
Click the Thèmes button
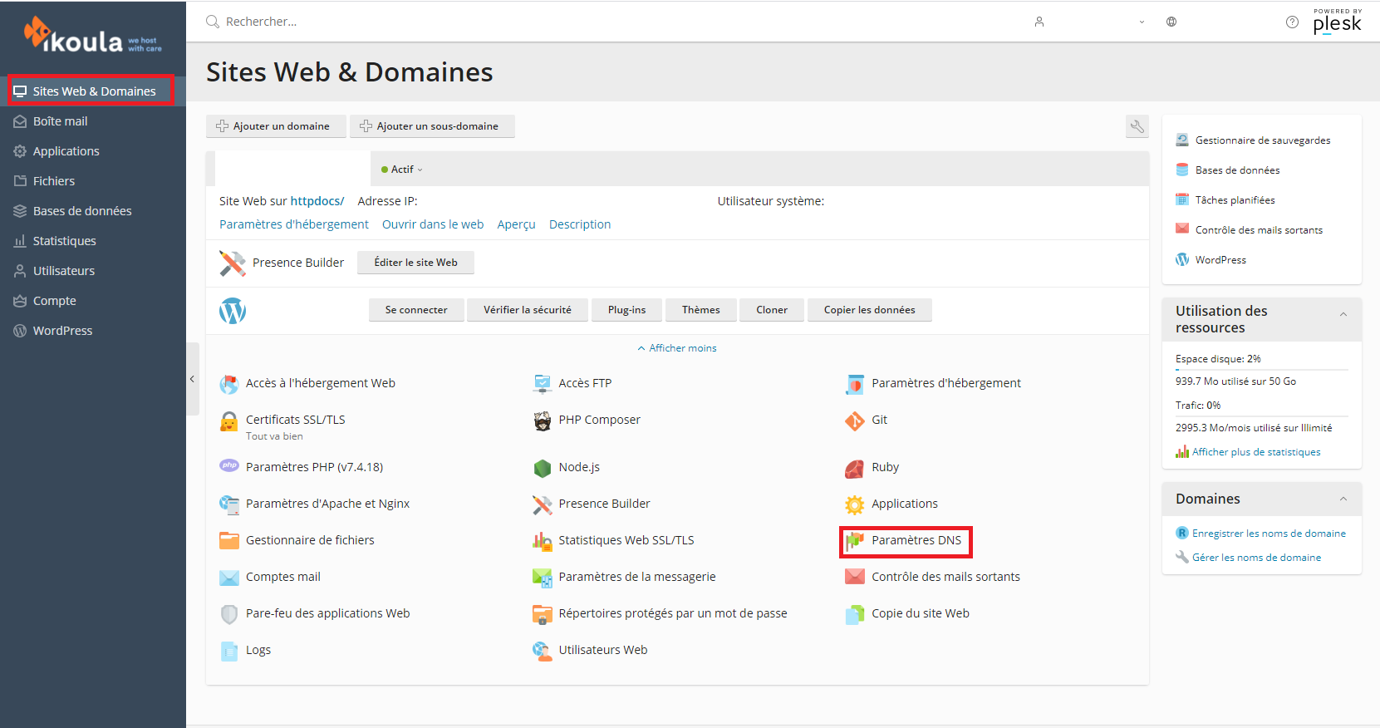pos(701,310)
